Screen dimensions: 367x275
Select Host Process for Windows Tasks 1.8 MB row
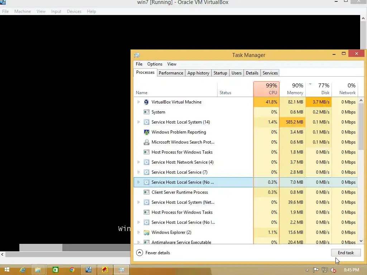[246, 152]
